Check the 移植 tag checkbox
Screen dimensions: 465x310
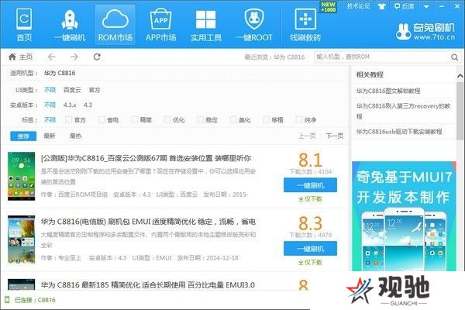(267, 119)
